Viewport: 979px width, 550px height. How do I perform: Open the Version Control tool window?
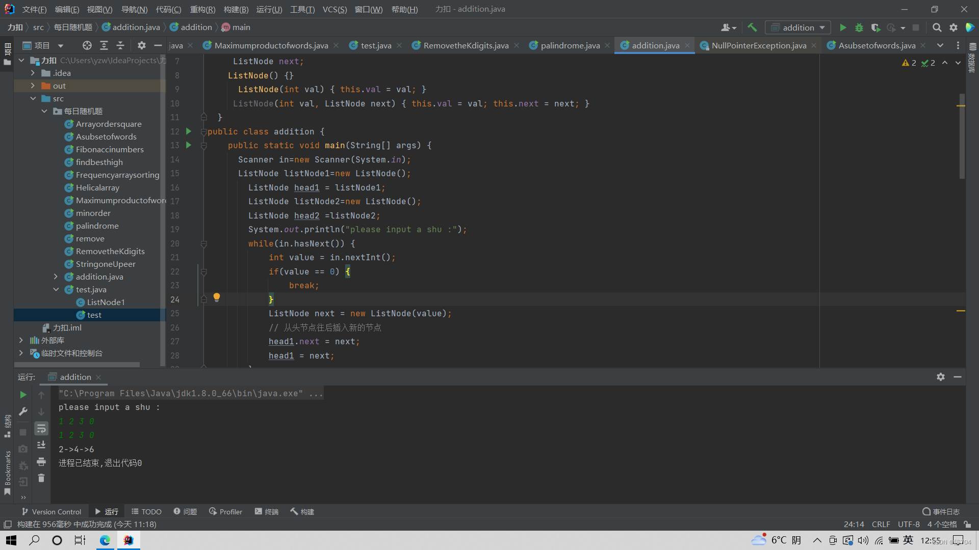[x=51, y=512]
